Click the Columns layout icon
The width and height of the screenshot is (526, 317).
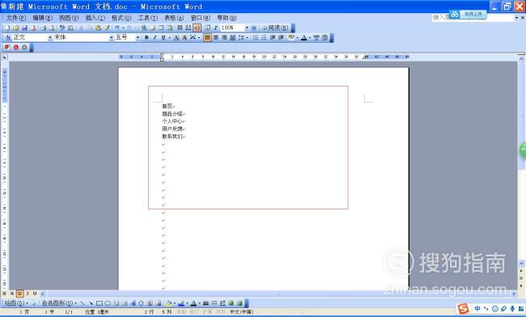180,27
